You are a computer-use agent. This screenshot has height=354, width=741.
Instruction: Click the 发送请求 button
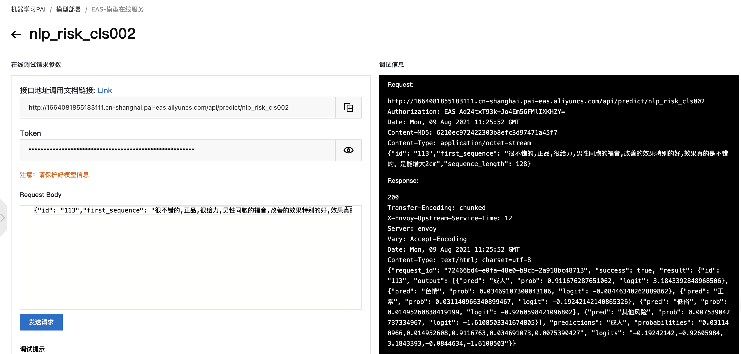41,322
